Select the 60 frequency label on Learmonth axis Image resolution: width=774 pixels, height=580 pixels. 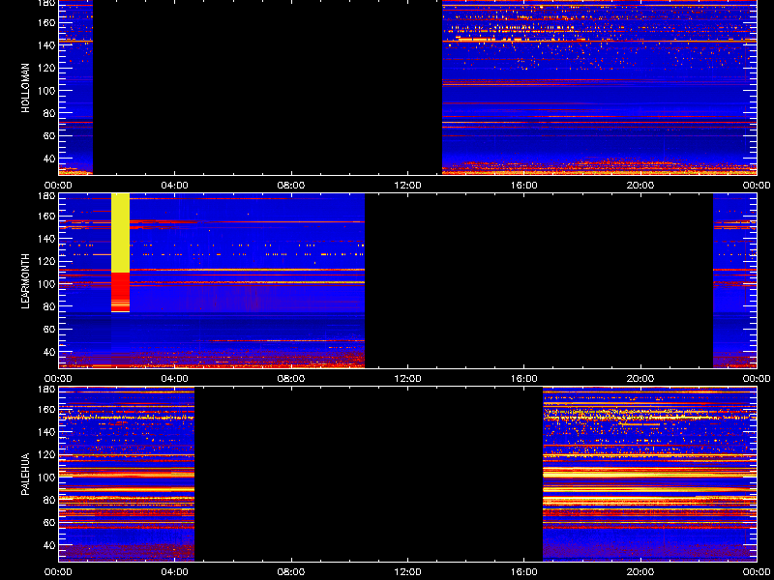tap(50, 329)
